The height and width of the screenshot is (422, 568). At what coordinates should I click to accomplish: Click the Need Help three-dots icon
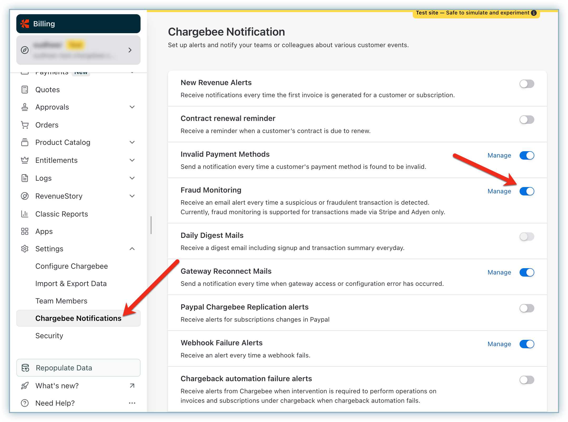(132, 403)
